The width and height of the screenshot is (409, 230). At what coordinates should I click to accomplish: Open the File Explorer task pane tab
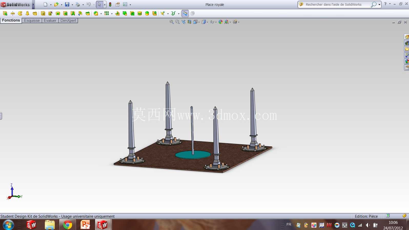pos(407,49)
